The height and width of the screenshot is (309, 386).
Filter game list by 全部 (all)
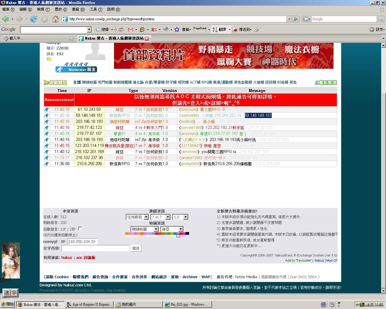[77, 82]
